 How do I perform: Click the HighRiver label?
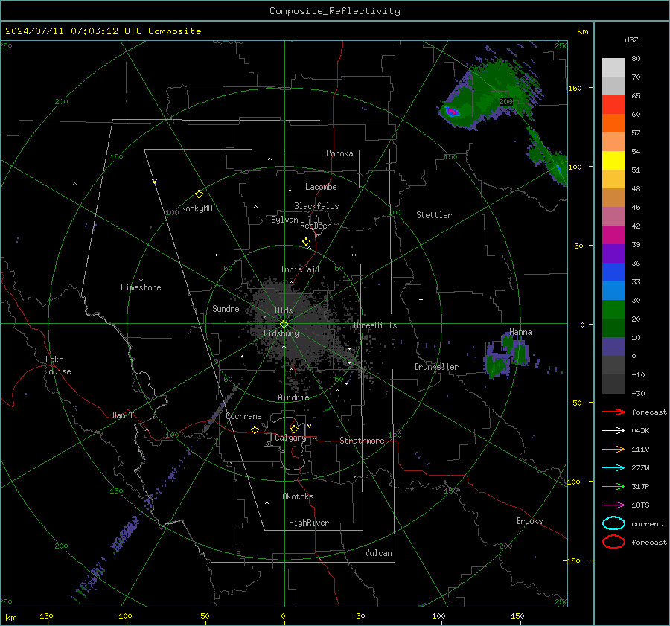309,523
